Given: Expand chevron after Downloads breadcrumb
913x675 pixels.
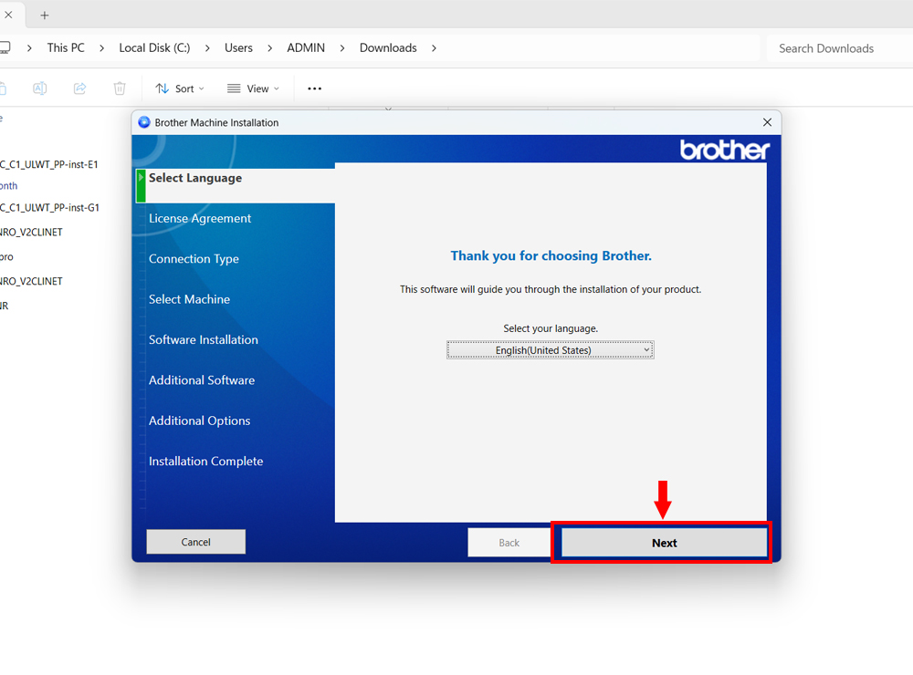Looking at the screenshot, I should [434, 48].
